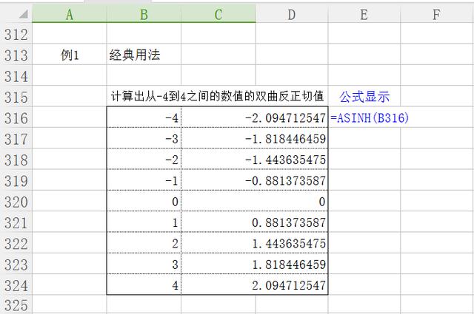The height and width of the screenshot is (314, 474).
Task: Select cell with value -4
Action: (144, 118)
